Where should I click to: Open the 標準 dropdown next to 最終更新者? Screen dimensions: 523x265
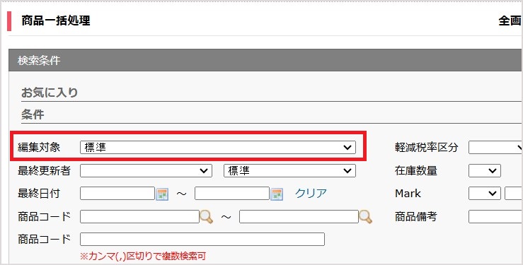click(x=289, y=171)
